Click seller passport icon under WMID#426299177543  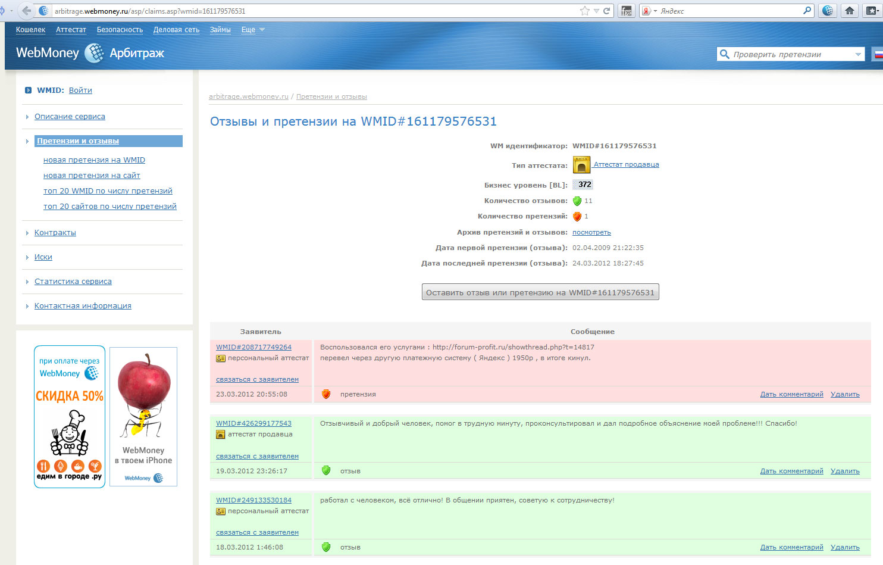coord(221,435)
